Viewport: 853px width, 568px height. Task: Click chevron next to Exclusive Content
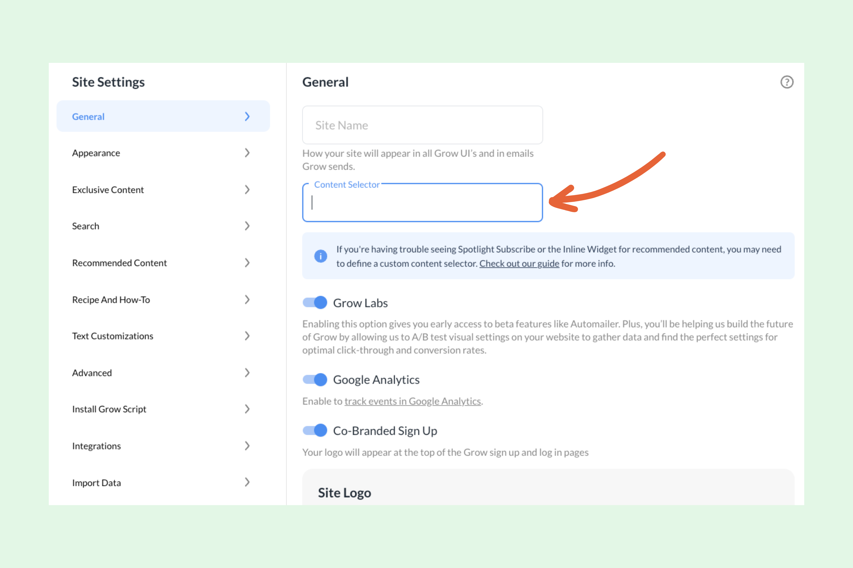point(247,189)
